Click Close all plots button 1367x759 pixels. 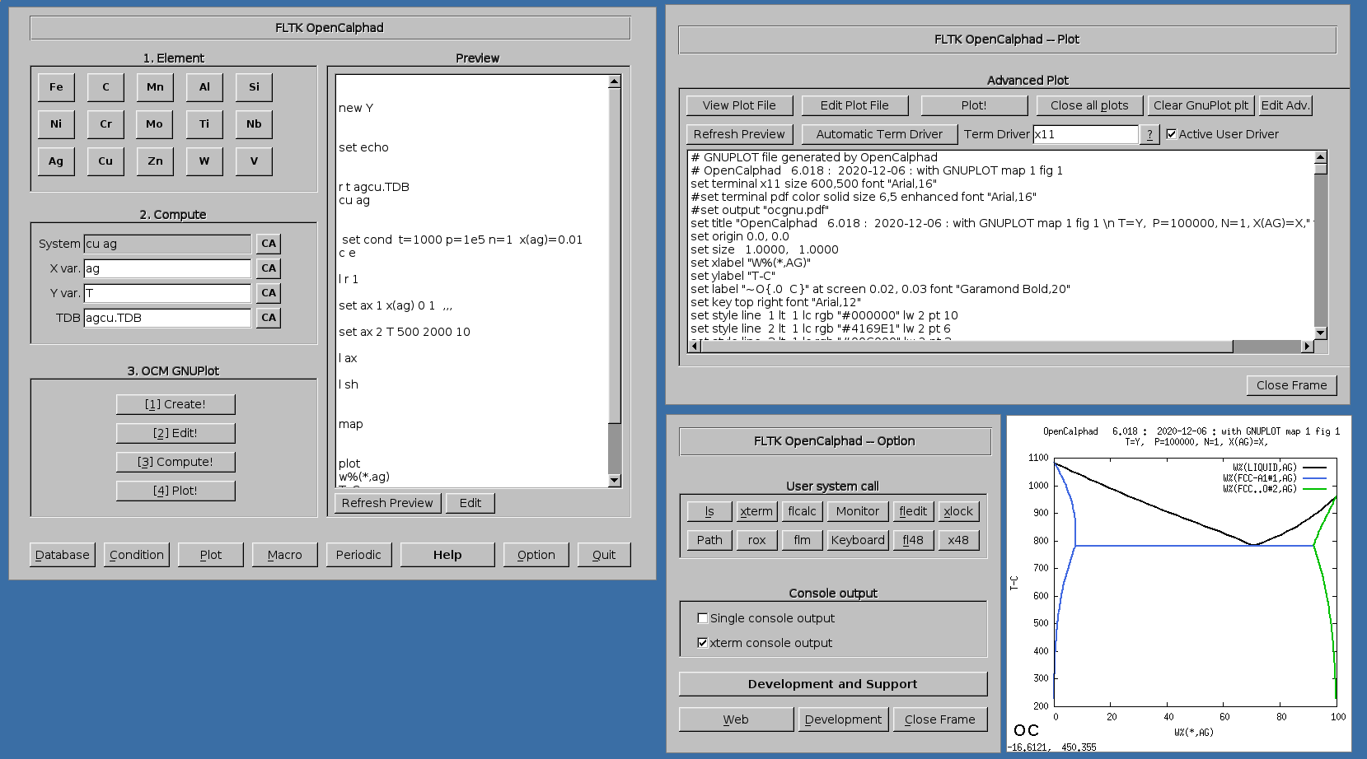tap(1090, 105)
